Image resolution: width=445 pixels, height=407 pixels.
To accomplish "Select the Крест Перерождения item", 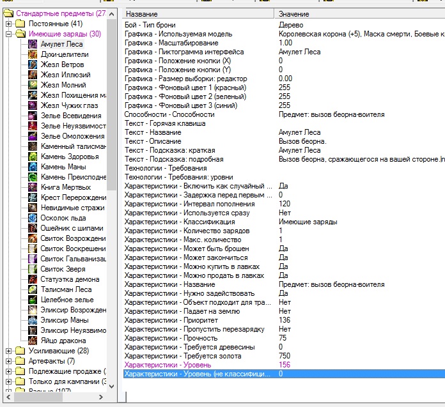I will 74,197.
